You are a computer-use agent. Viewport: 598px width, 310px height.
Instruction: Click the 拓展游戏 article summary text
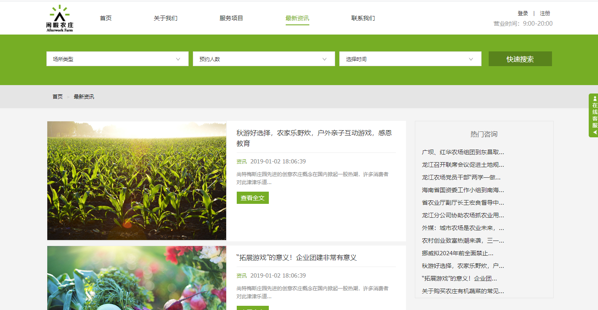[312, 292]
